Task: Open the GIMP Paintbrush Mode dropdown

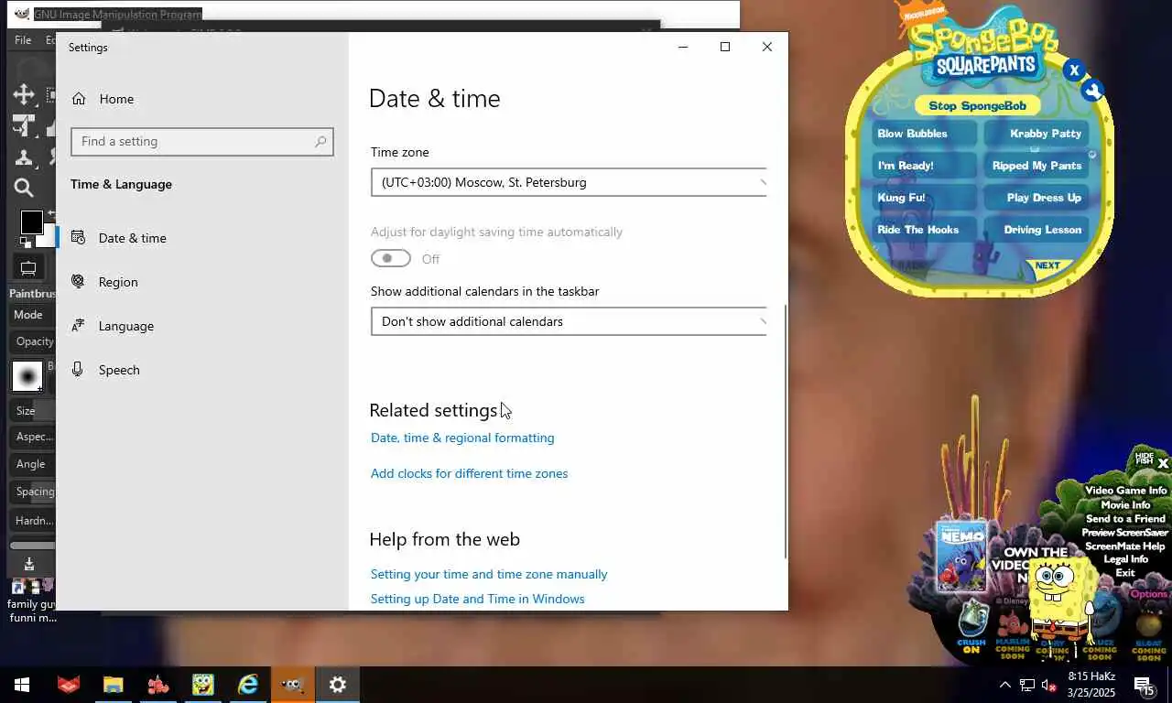Action: (x=32, y=315)
